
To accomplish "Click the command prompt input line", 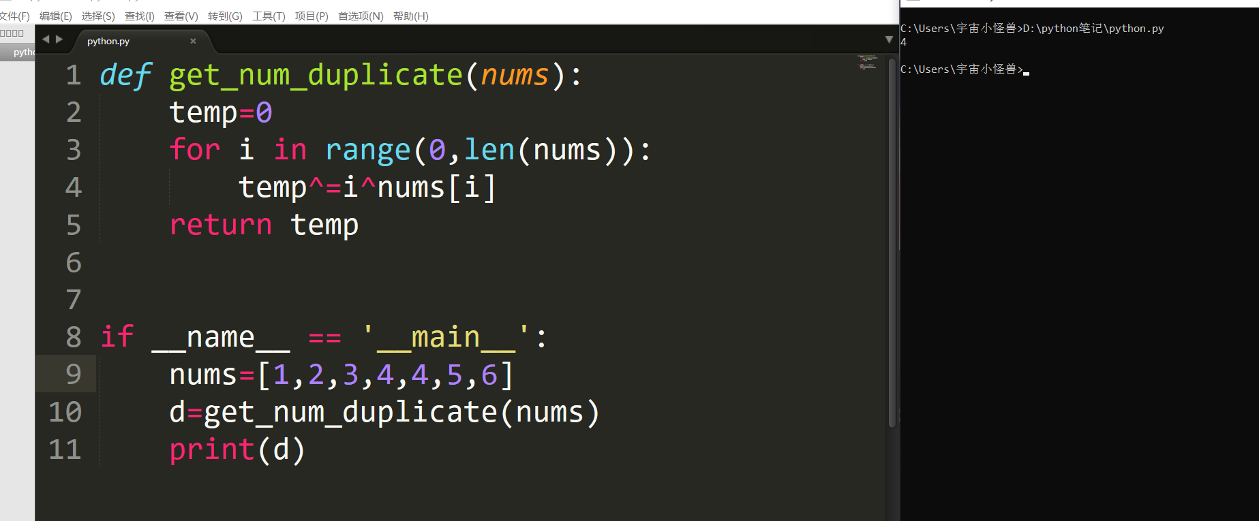I will 965,69.
